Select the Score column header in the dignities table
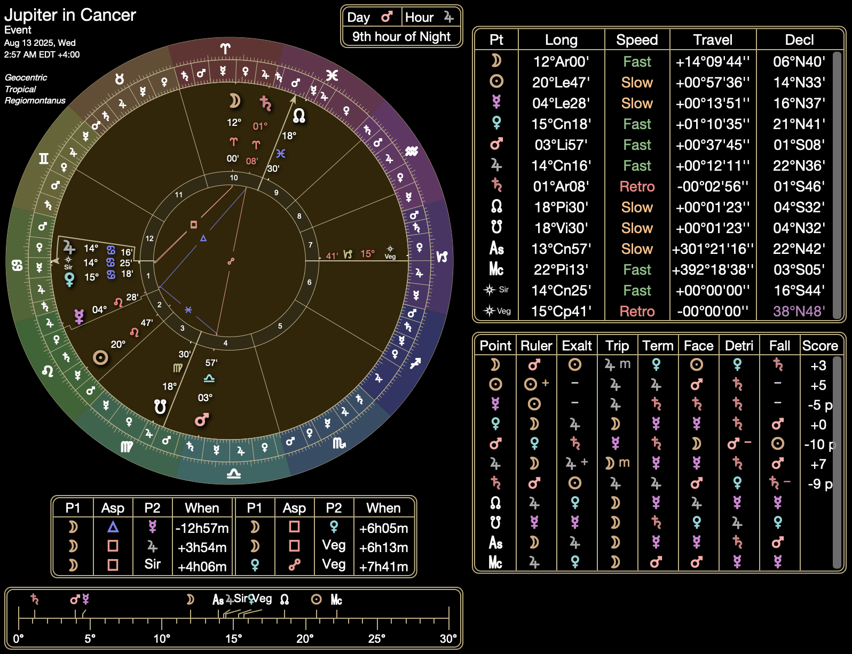852x654 pixels. 819,346
